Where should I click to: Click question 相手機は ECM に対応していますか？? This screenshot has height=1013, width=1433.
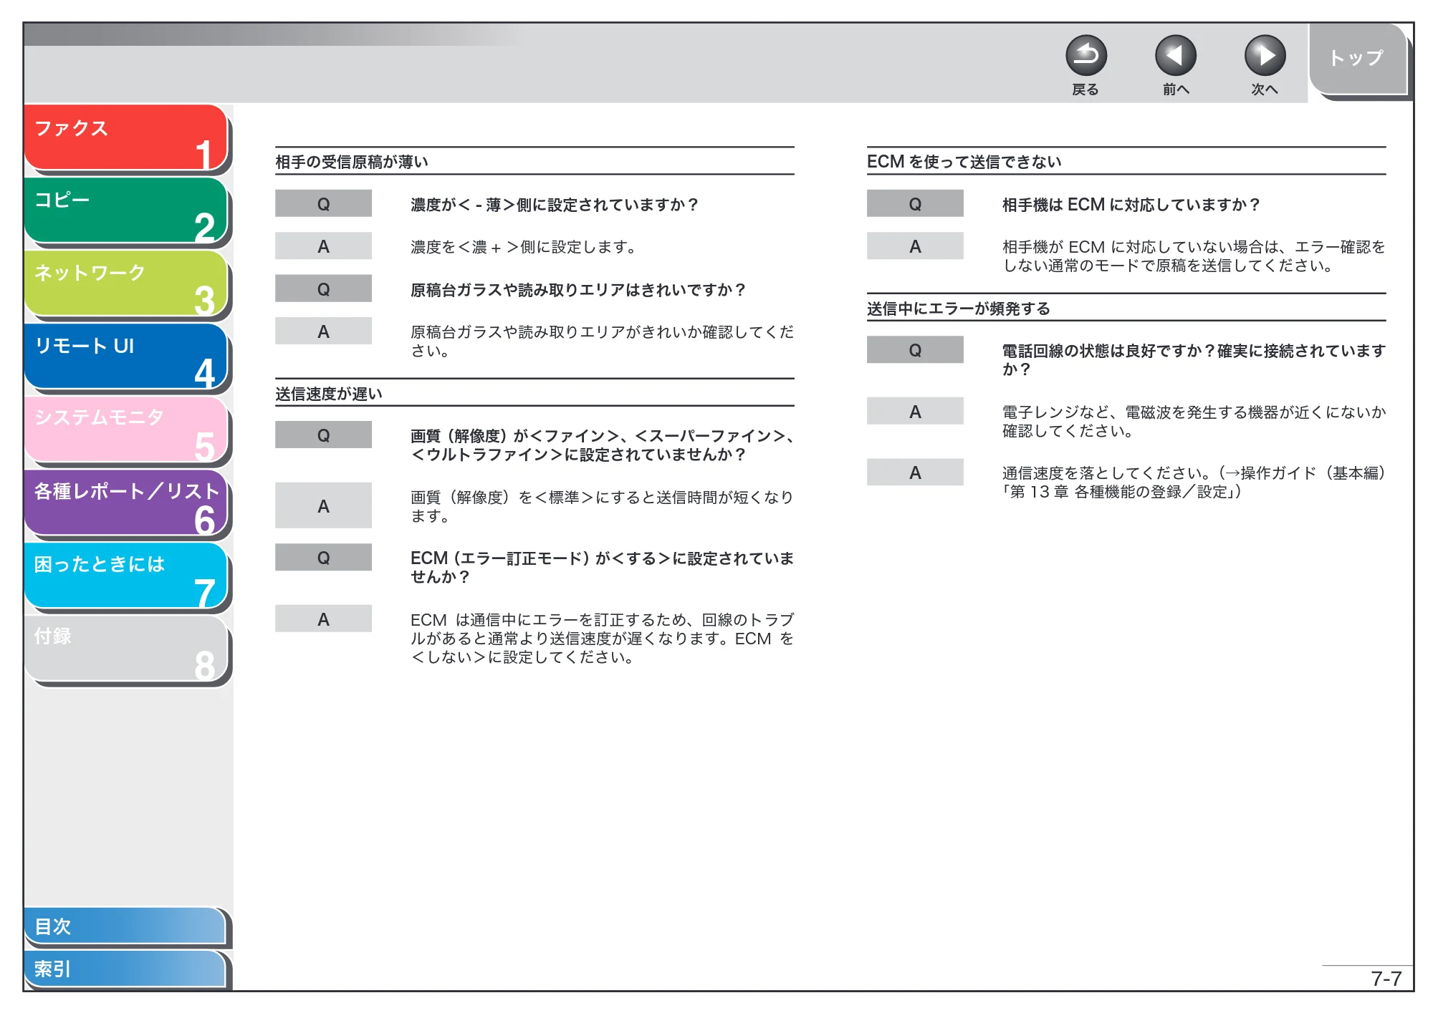click(1131, 205)
